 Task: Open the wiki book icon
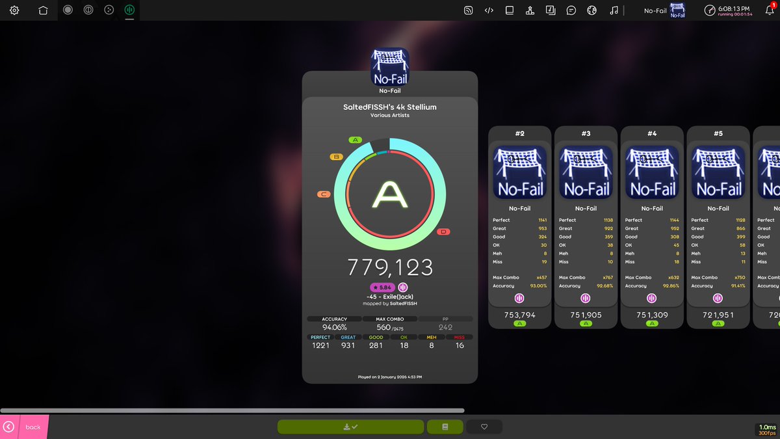(510, 10)
